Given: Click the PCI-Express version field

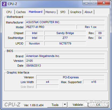Looking at the screenshot, I should (70, 77).
